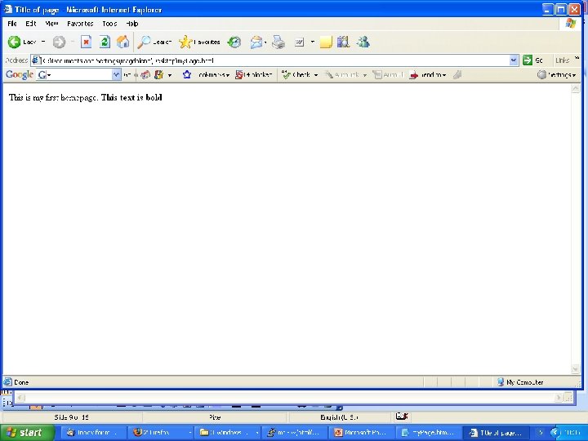The height and width of the screenshot is (441, 588).
Task: Click the vertical scrollbar up arrow
Action: pyautogui.click(x=575, y=88)
